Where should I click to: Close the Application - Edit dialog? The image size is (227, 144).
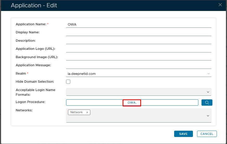coord(220,5)
